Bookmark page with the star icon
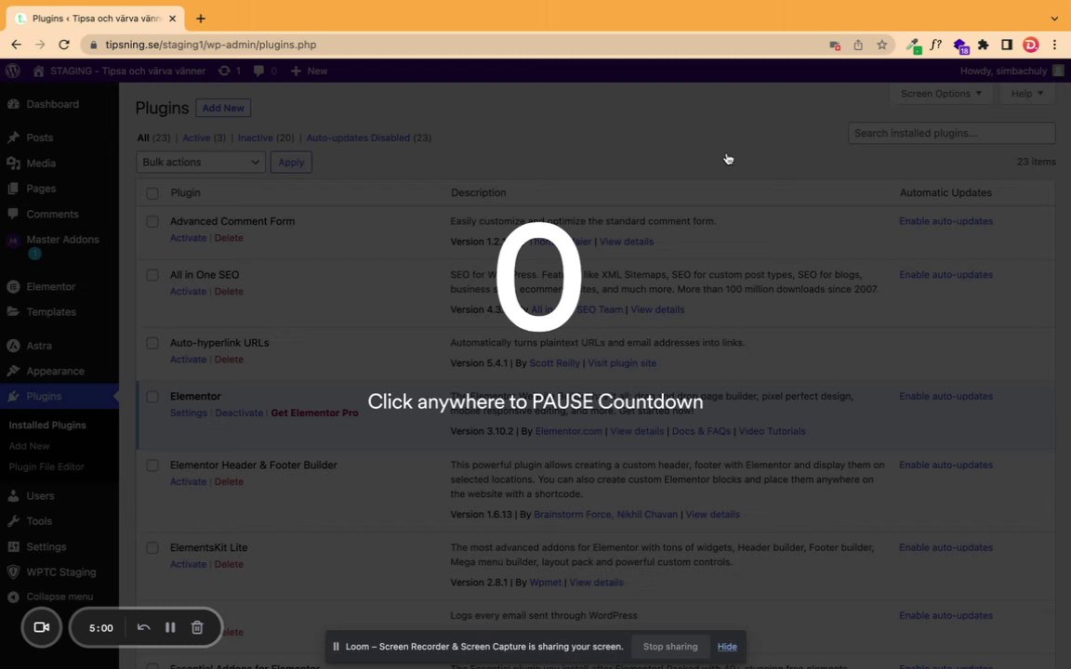The height and width of the screenshot is (669, 1071). point(881,45)
